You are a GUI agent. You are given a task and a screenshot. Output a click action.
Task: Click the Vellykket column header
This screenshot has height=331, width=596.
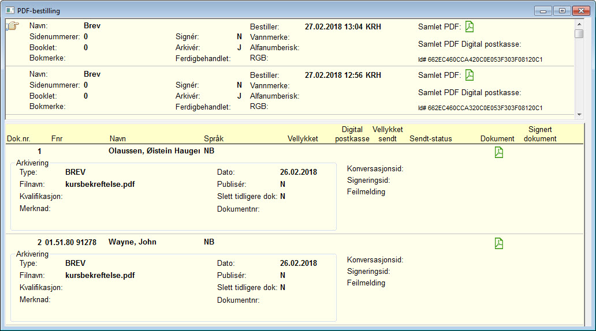[303, 138]
